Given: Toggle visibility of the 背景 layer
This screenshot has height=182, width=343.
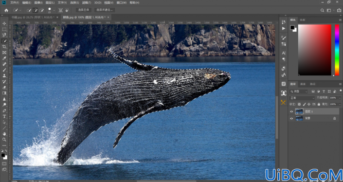Looking at the screenshot, I should pos(291,118).
